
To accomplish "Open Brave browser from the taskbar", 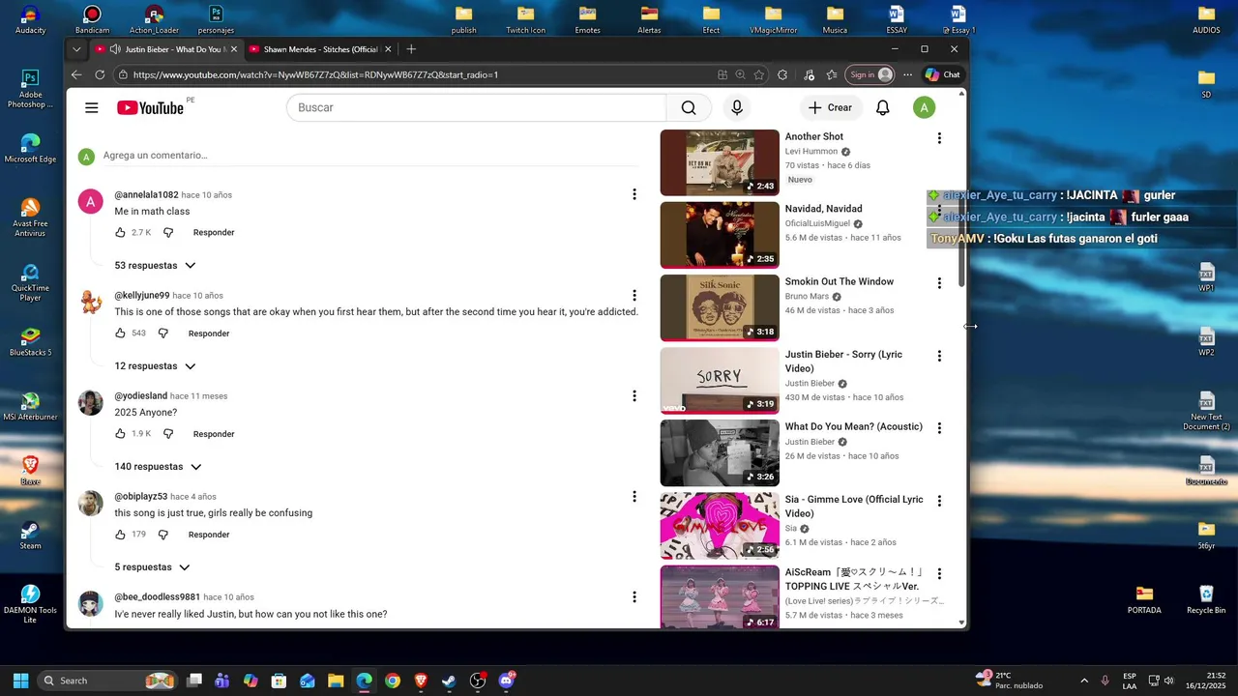I will (421, 681).
